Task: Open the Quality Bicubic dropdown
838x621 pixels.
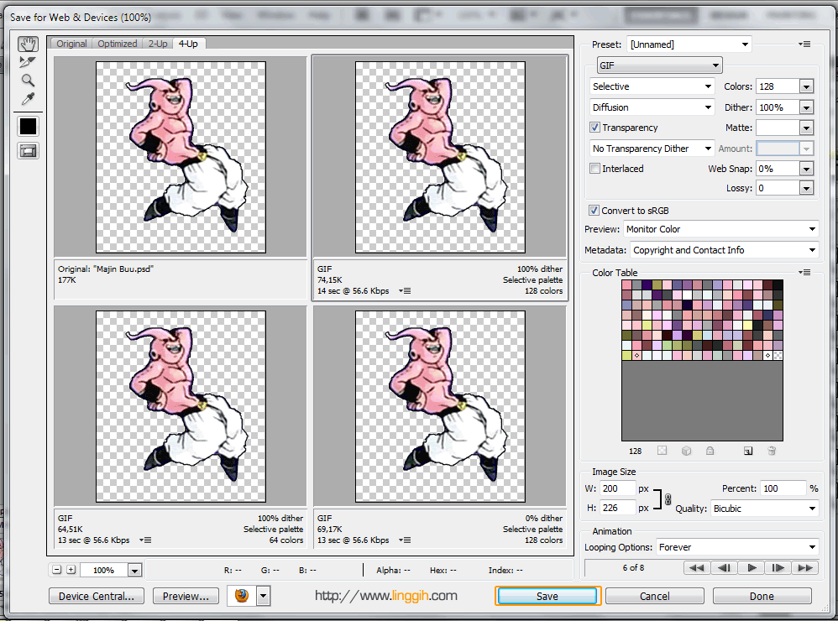Action: 764,509
